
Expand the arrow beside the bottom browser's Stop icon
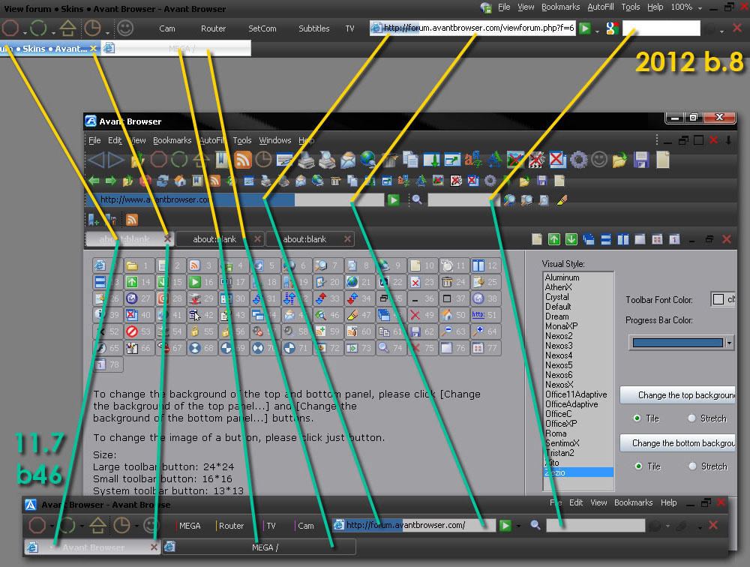[52, 526]
